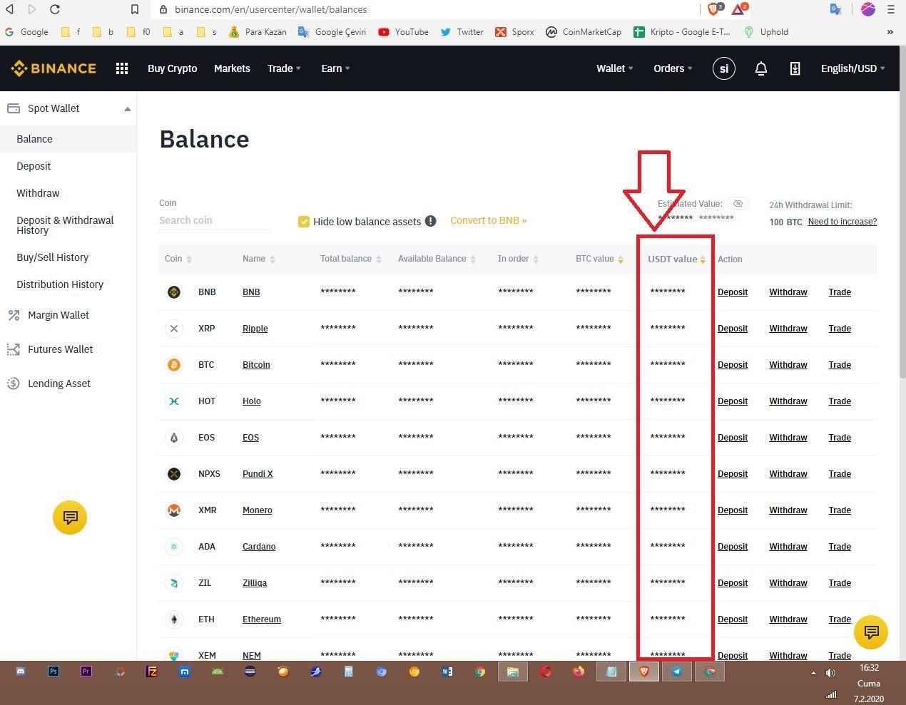Collapse the Spot Wallet section
Image resolution: width=906 pixels, height=705 pixels.
(x=128, y=109)
